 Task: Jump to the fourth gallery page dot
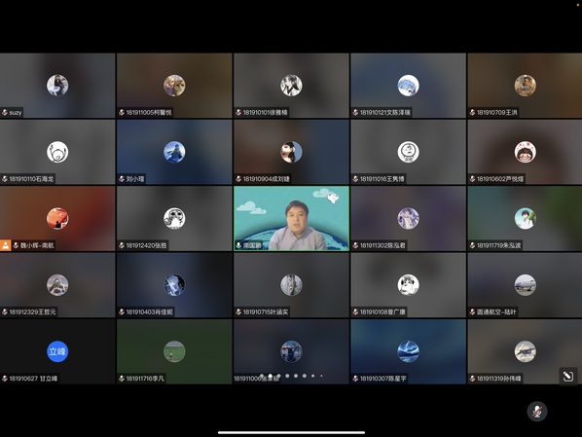[x=287, y=376]
